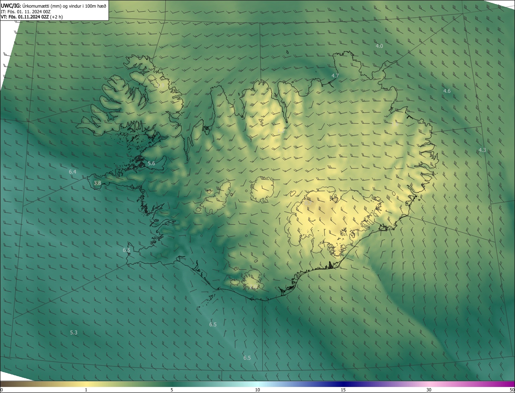Click the color scale tick labeled 30
The height and width of the screenshot is (393, 515).
[x=429, y=390]
